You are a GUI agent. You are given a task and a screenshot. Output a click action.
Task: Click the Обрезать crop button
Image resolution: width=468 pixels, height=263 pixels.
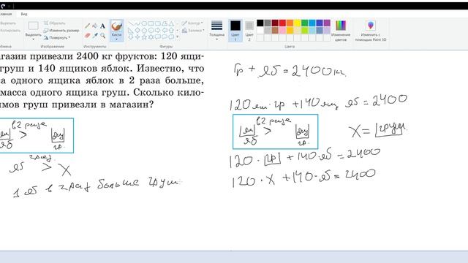pyautogui.click(x=54, y=23)
